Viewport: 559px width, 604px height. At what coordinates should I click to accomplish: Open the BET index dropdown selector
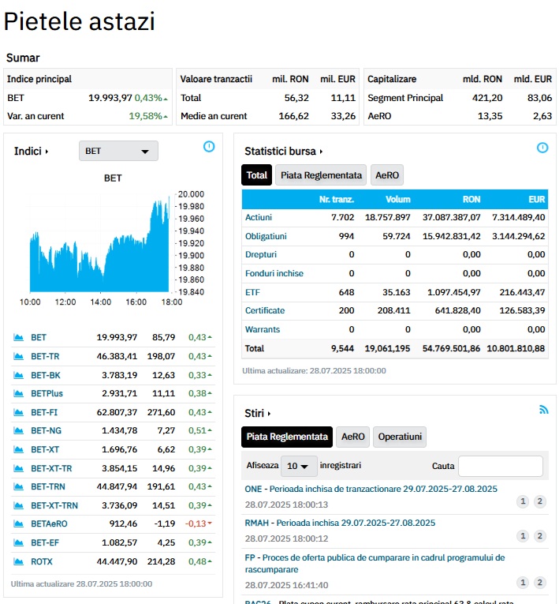pos(118,151)
